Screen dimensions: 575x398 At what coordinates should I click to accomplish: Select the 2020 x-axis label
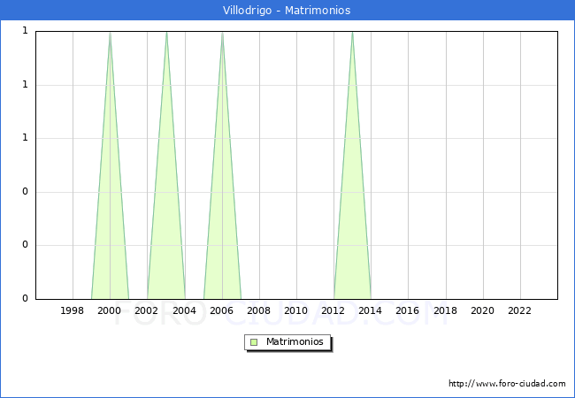pos(483,310)
